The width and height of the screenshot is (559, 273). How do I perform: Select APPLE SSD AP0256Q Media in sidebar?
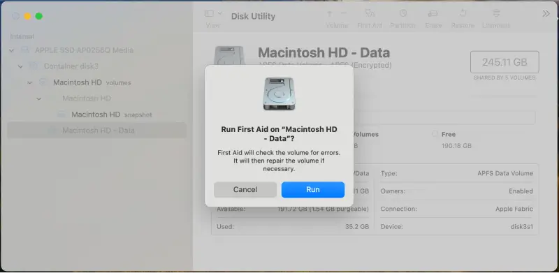click(84, 50)
